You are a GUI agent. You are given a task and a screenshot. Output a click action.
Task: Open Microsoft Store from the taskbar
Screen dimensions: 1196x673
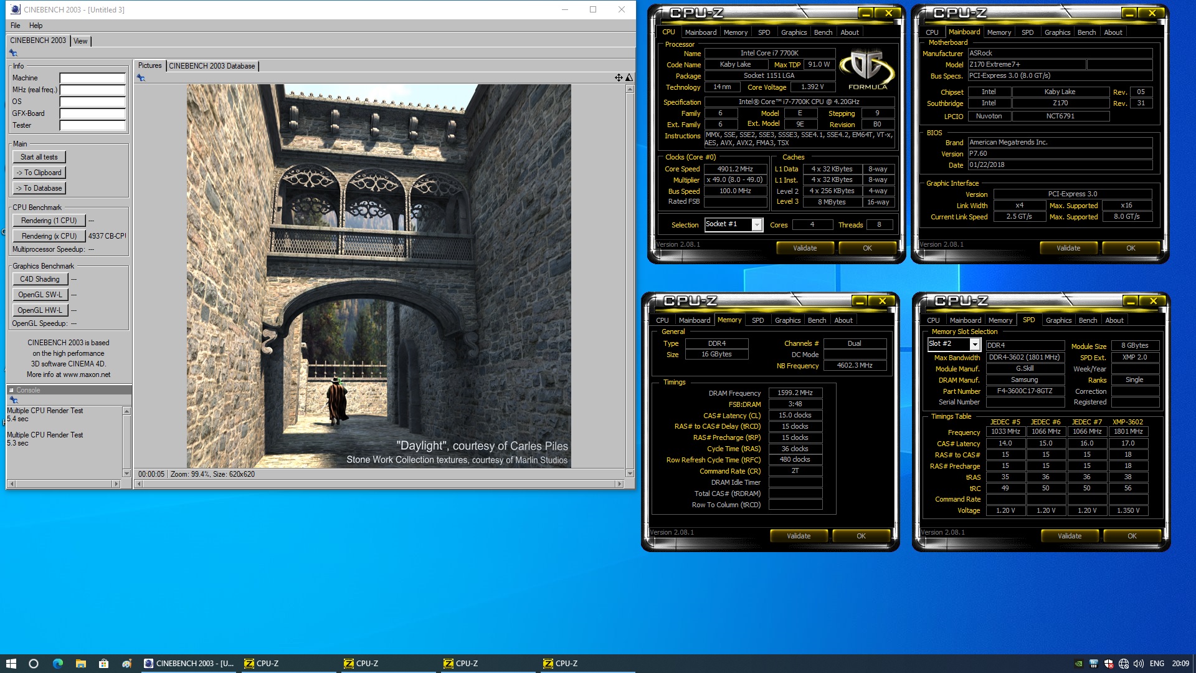pyautogui.click(x=103, y=664)
